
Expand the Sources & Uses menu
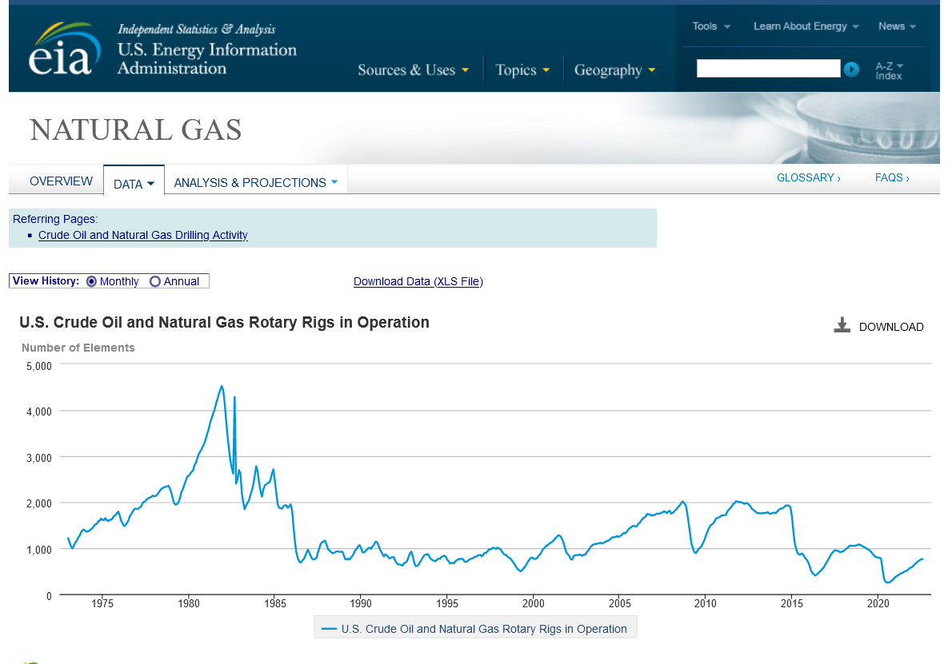[413, 70]
